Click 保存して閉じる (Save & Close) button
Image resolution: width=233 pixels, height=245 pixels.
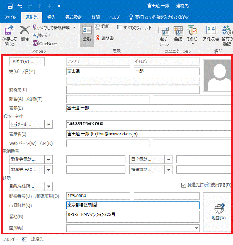pos(9,36)
